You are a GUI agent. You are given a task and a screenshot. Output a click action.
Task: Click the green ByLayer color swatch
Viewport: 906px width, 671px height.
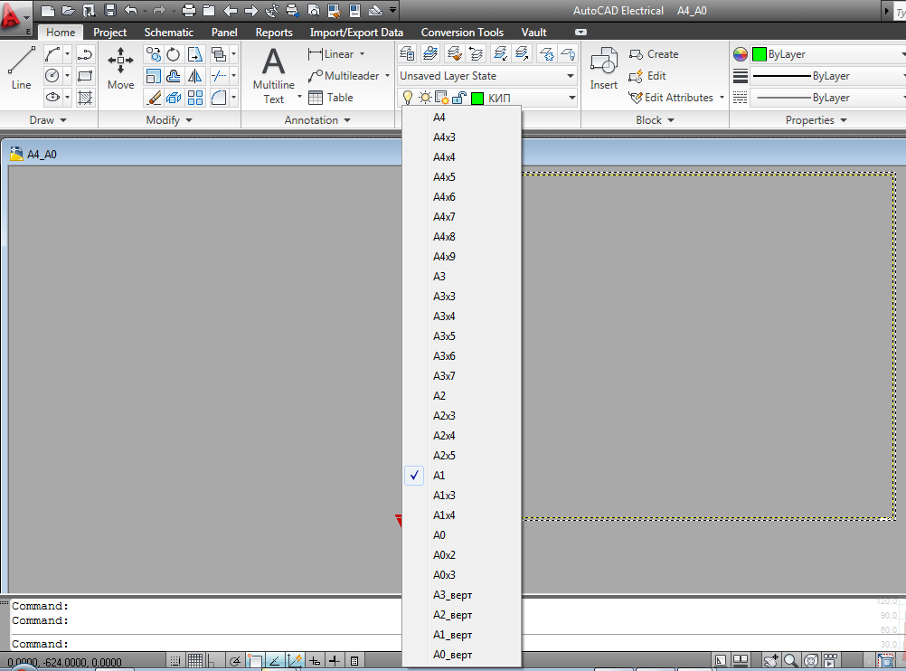[760, 54]
